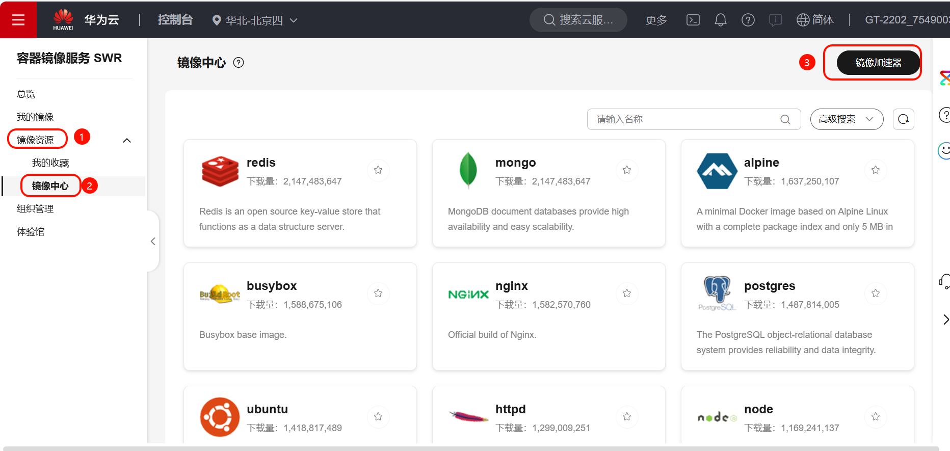
Task: Refresh the image list
Action: pyautogui.click(x=904, y=119)
